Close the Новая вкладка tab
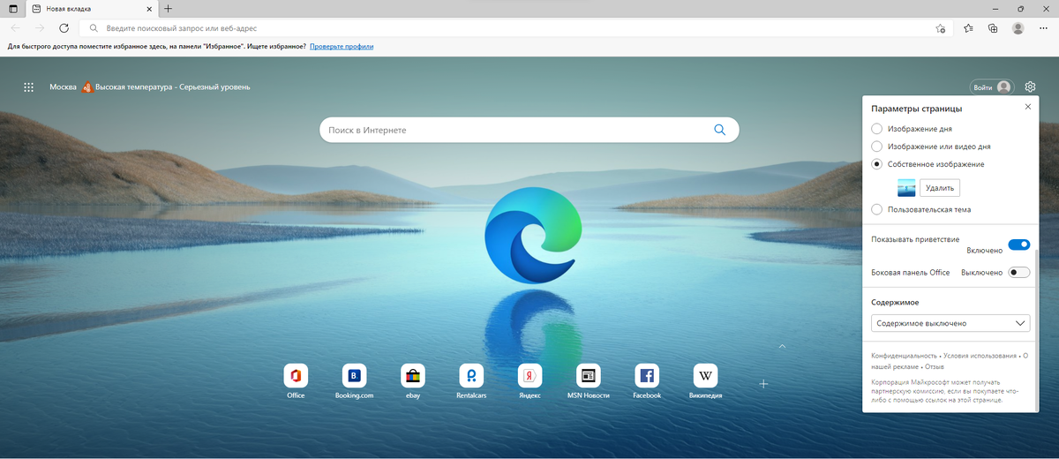Viewport: 1059px width, 459px height. [149, 8]
